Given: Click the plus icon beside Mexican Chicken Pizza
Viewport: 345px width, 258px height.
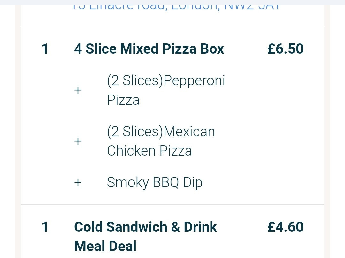Looking at the screenshot, I should point(78,141).
